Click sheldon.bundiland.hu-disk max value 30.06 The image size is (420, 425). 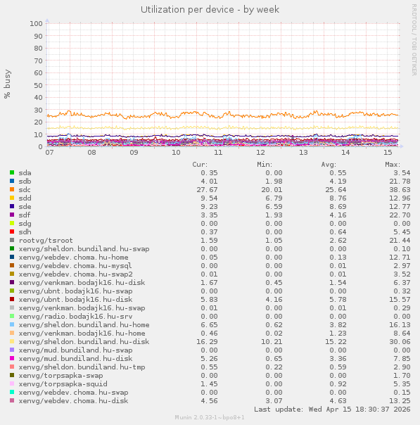400,341
